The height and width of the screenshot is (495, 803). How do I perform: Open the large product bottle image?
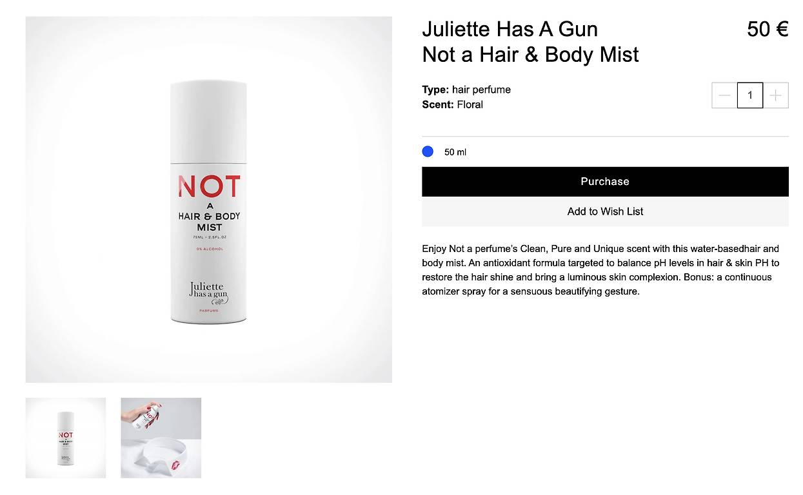[x=209, y=200]
